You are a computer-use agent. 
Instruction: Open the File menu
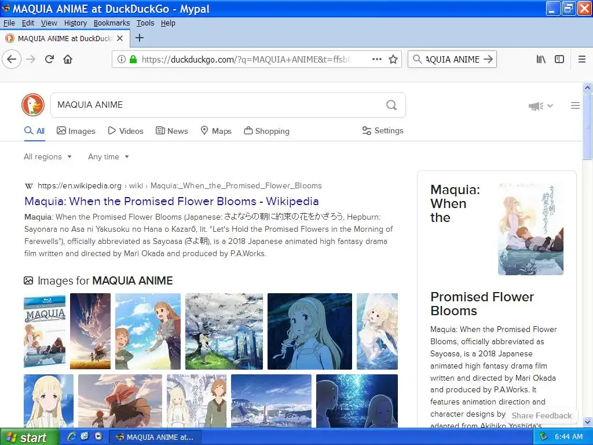9,23
